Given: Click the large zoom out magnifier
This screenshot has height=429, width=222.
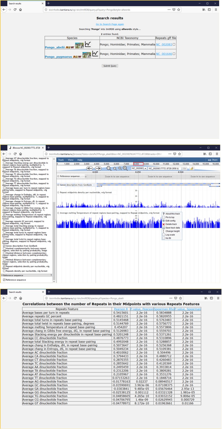Looking at the screenshot, I should click(109, 168).
